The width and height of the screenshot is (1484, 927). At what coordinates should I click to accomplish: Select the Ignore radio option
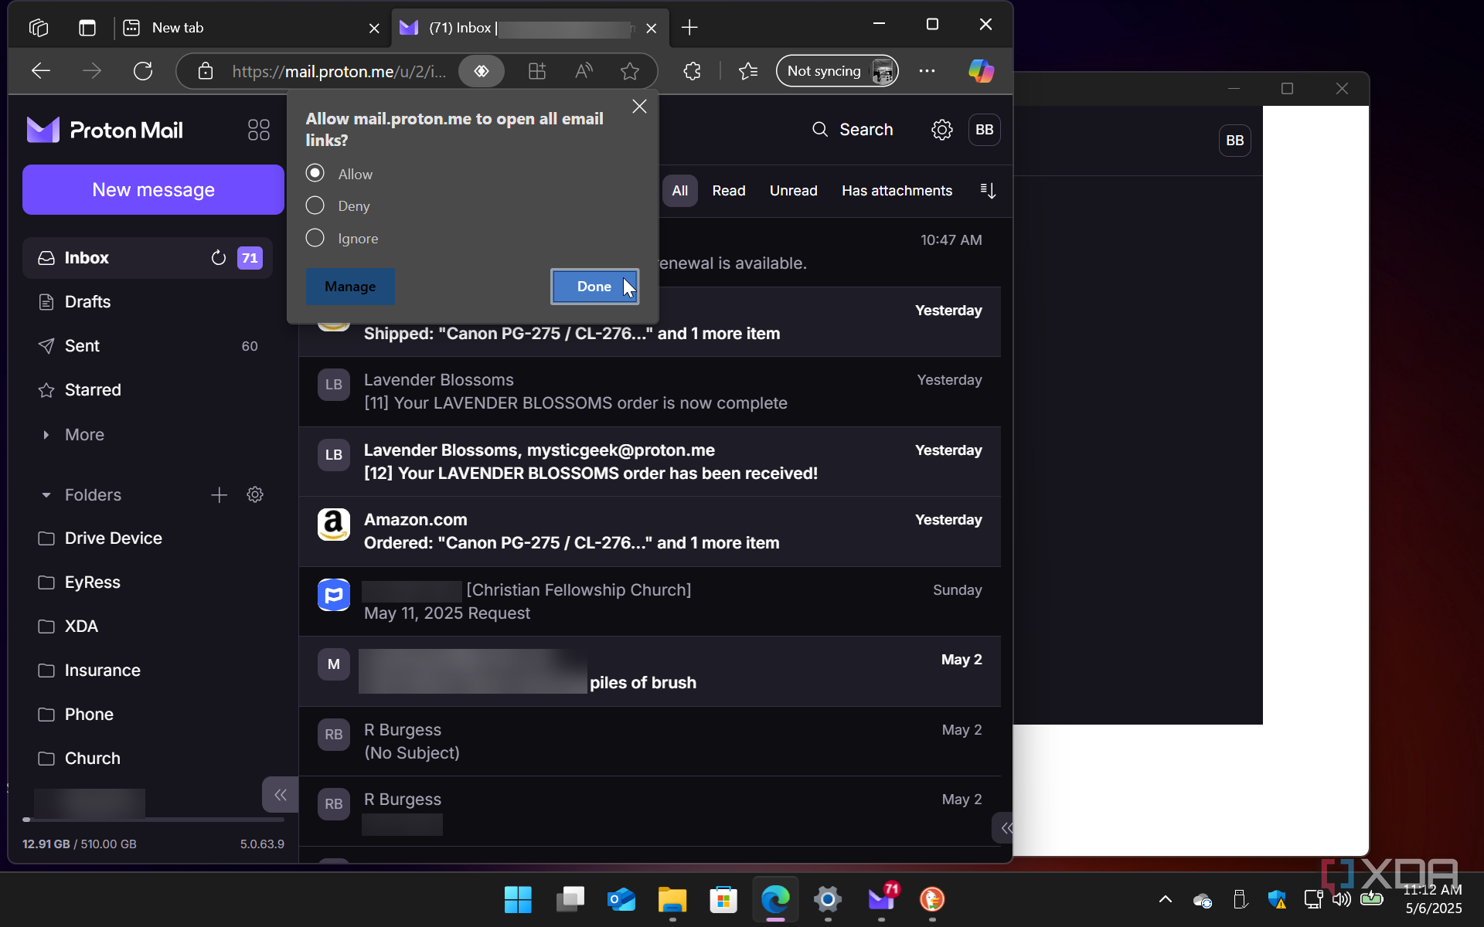(x=315, y=238)
